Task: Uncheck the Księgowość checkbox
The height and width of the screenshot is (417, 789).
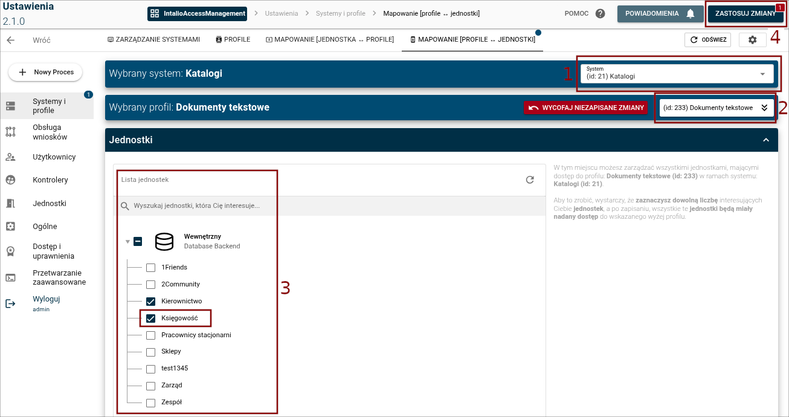Action: [151, 318]
